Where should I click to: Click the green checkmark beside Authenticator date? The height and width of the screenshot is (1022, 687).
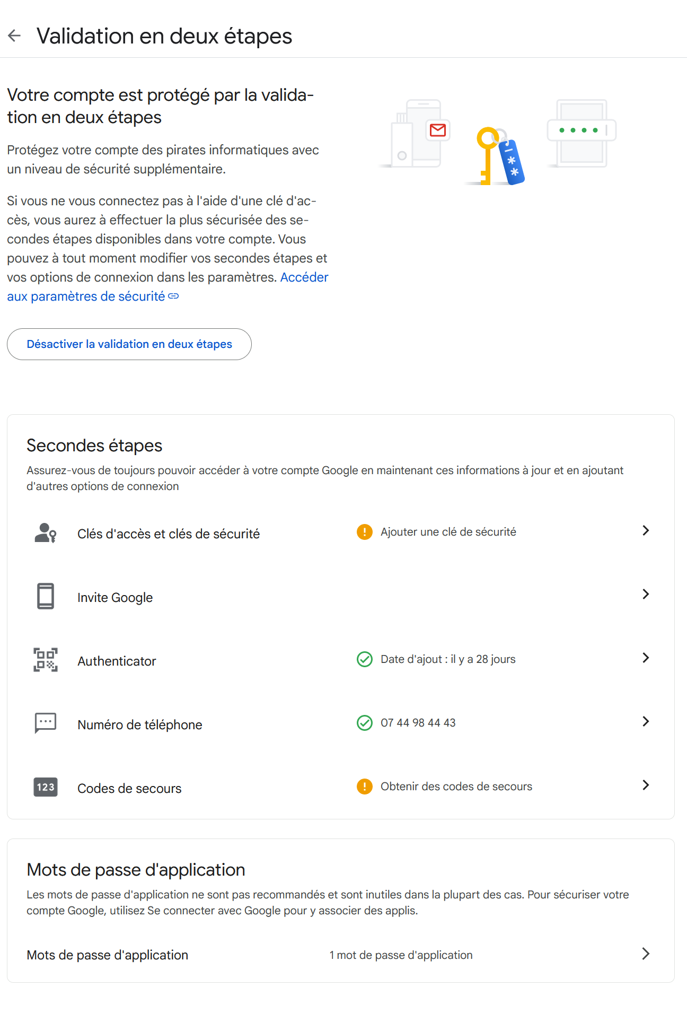click(365, 659)
